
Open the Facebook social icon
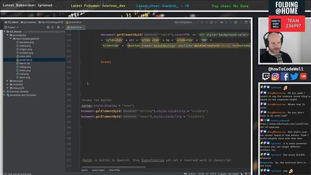coord(285,76)
